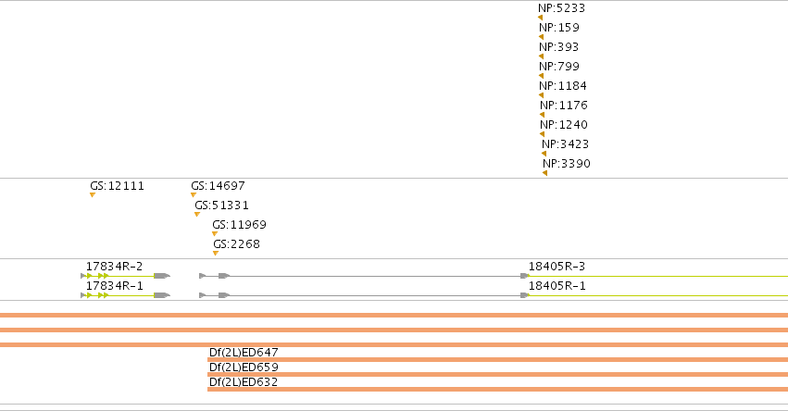The height and width of the screenshot is (411, 788).
Task: Click the topmost unlabeled orange deficiency bar
Action: tap(394, 316)
